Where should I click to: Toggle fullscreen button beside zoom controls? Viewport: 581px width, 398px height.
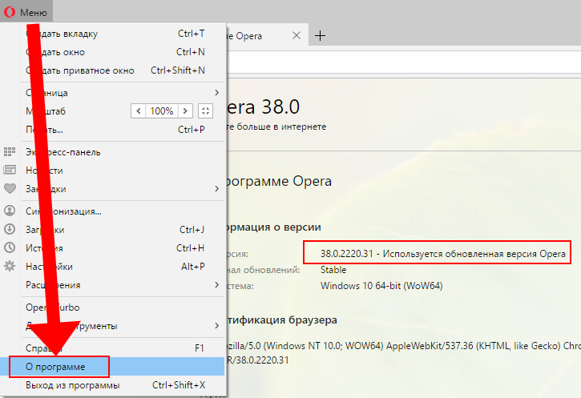(206, 111)
